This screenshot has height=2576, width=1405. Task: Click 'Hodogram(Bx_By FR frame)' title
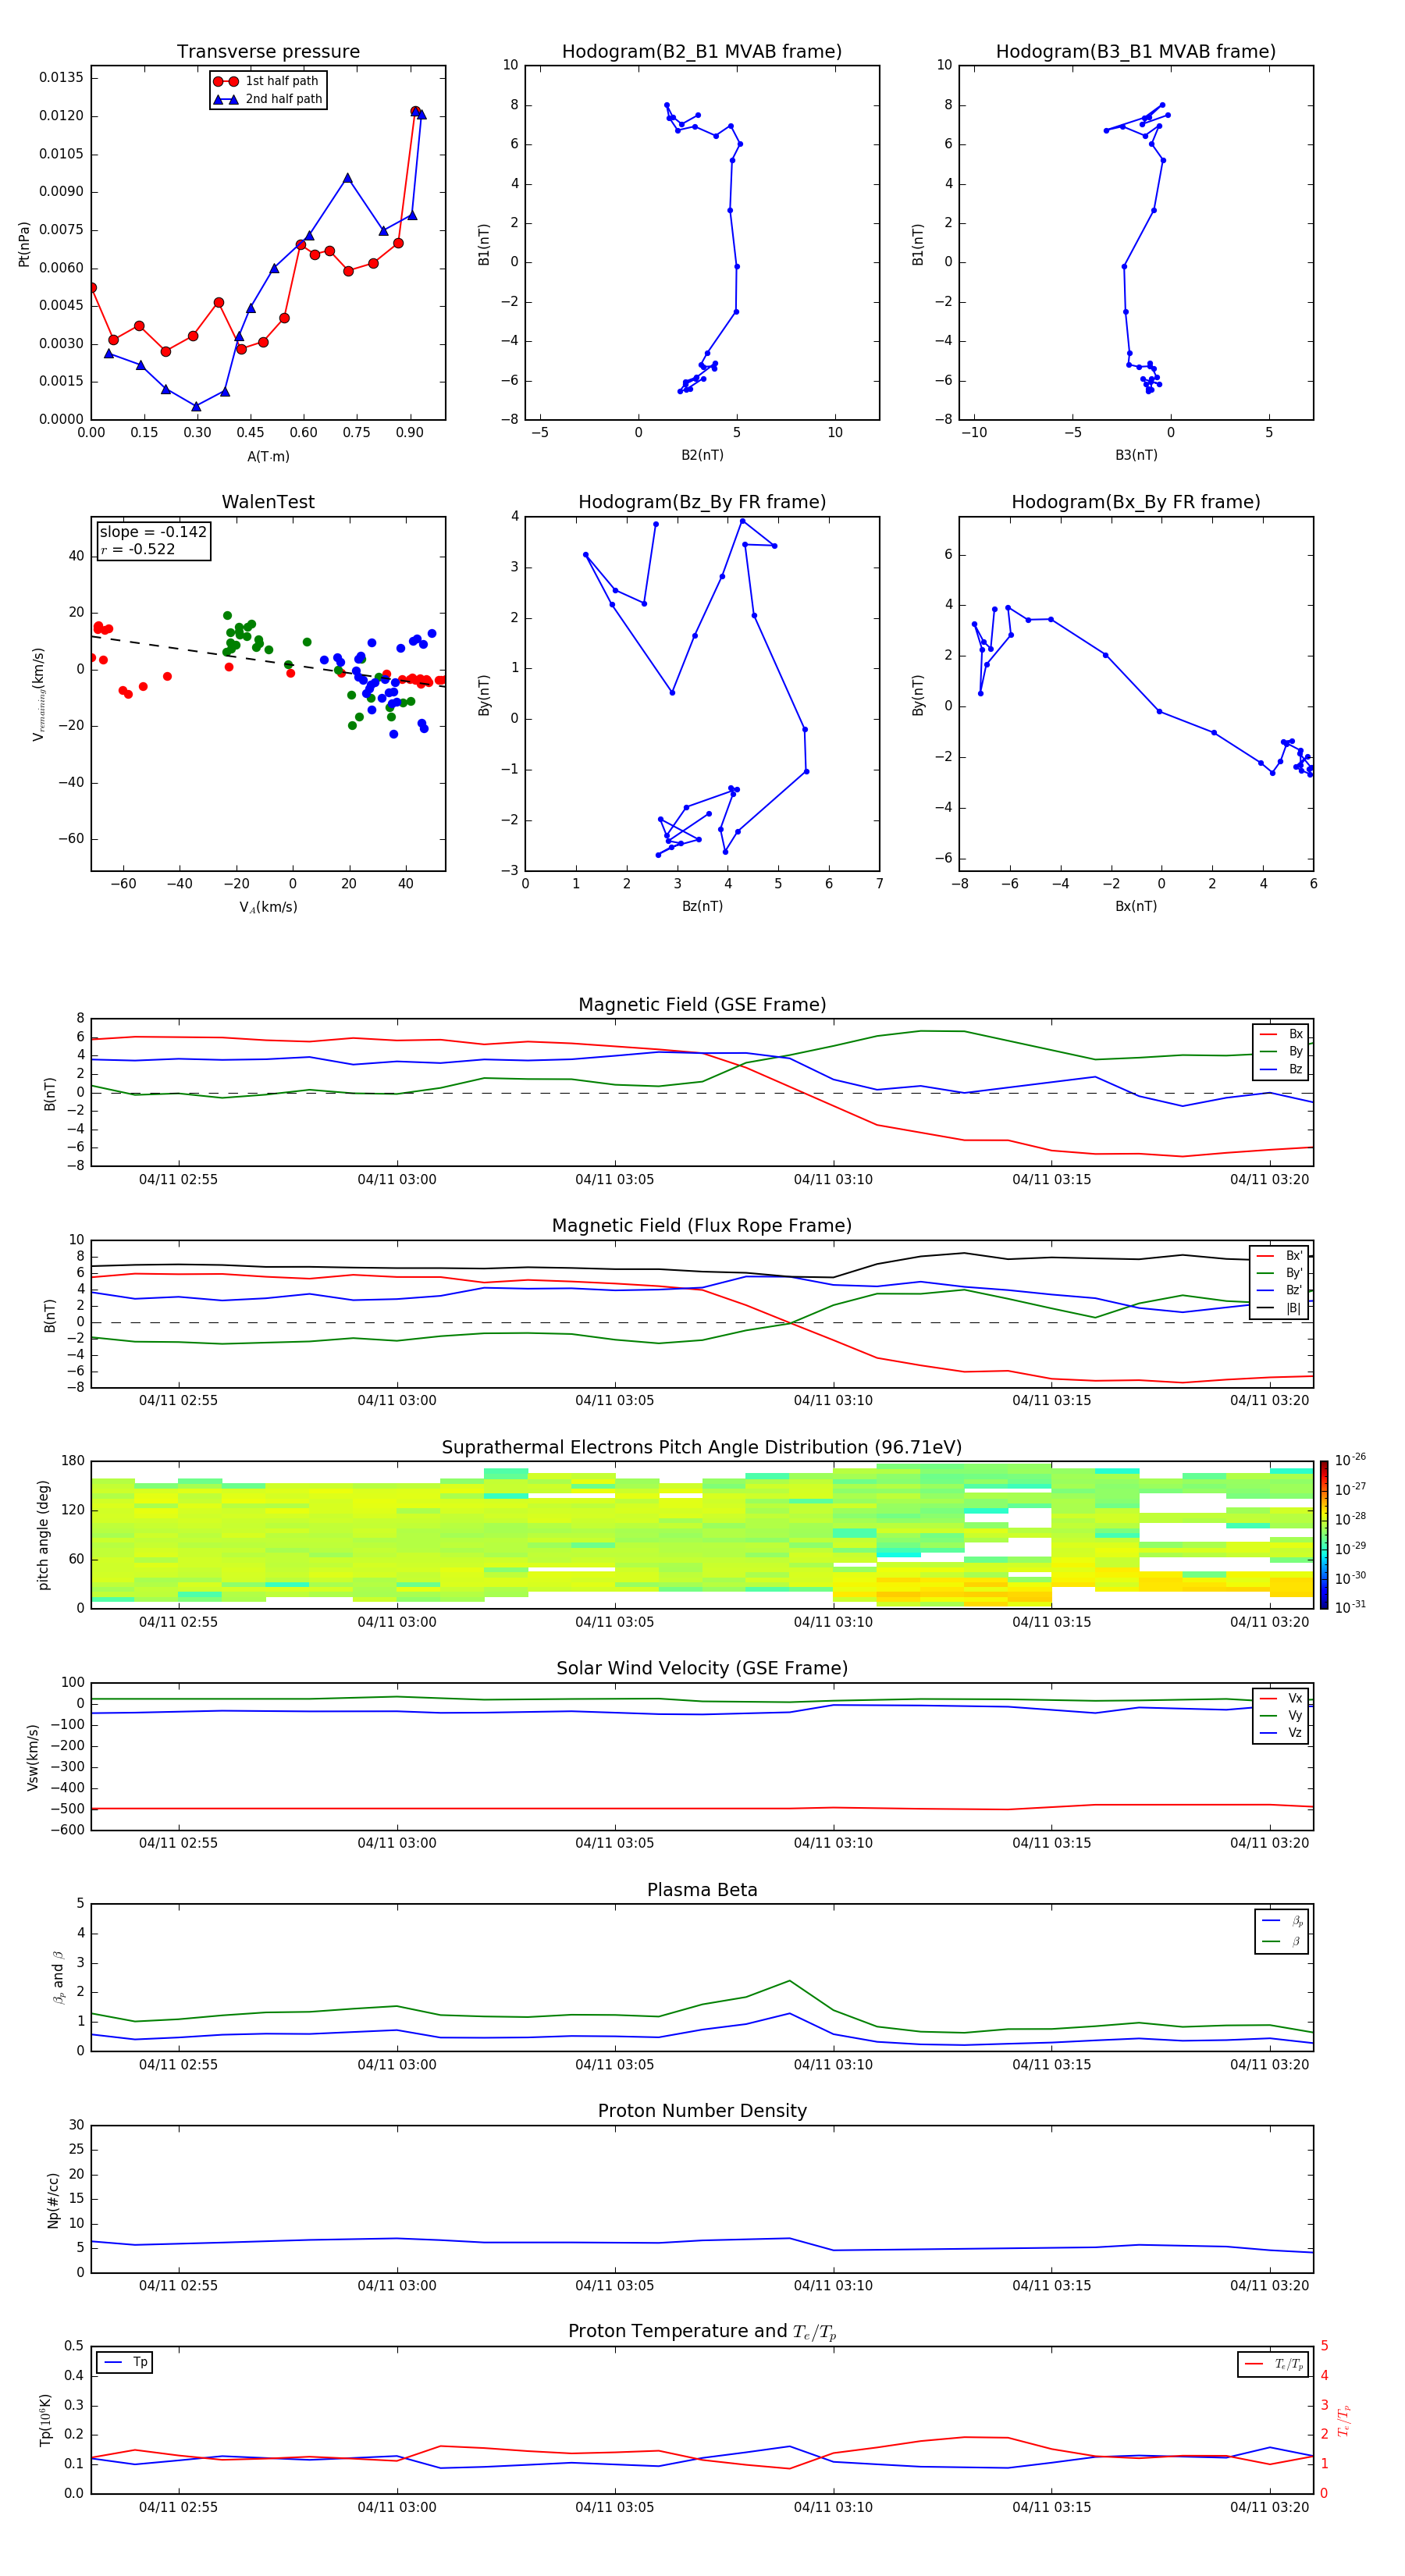click(x=1136, y=502)
